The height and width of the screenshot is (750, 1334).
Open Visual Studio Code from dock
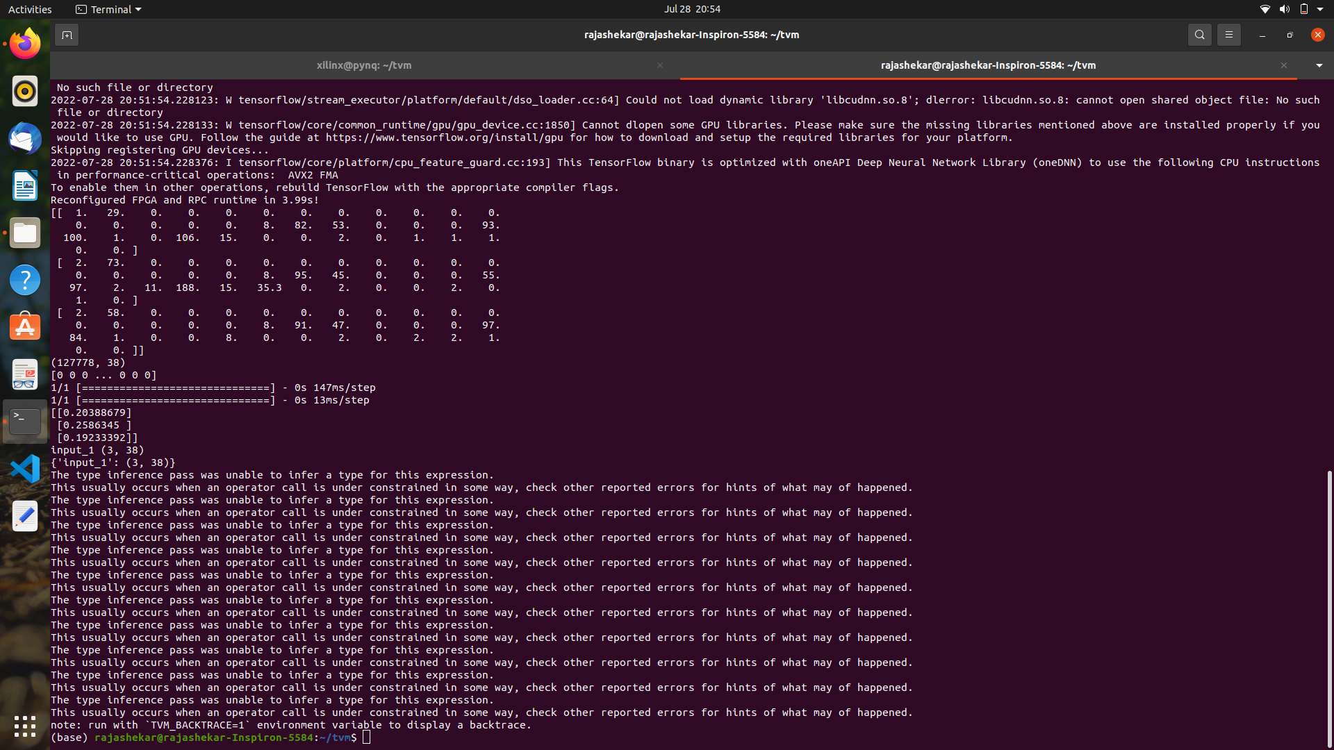[25, 469]
